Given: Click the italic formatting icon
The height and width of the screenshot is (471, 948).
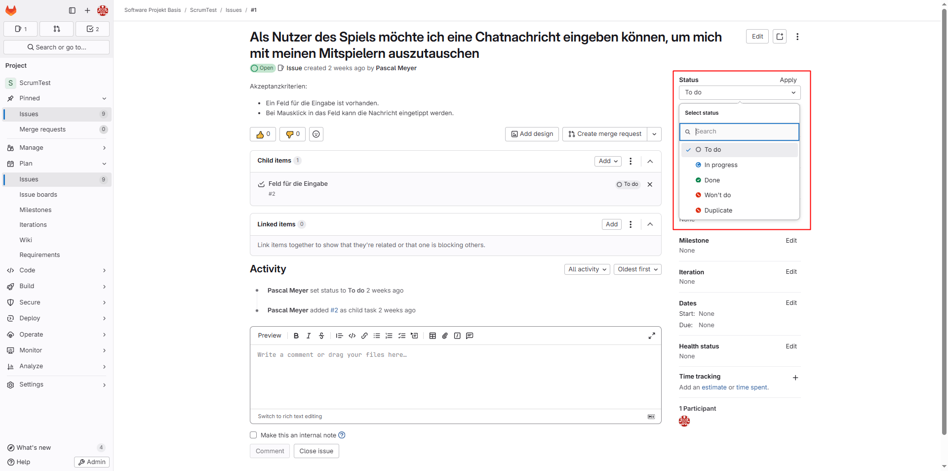Looking at the screenshot, I should 309,336.
